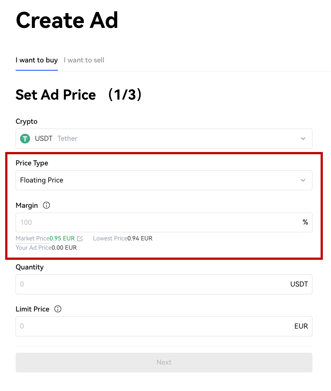Viewport: 331px width, 391px height.
Task: Select the I want to buy tab
Action: tap(37, 60)
